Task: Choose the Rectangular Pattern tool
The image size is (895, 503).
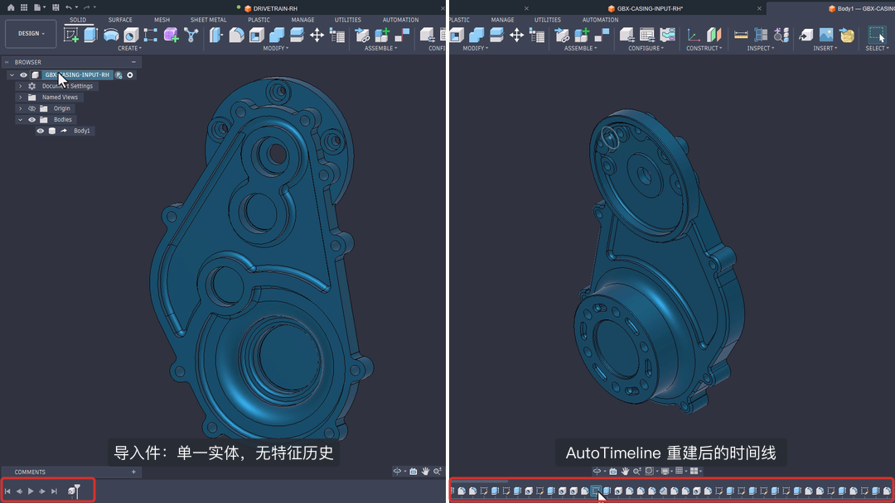Action: point(151,35)
